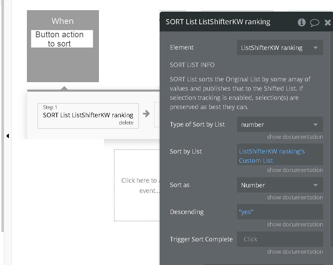Show documentation for Type of Sort by List
333x265 pixels.
pos(295,137)
